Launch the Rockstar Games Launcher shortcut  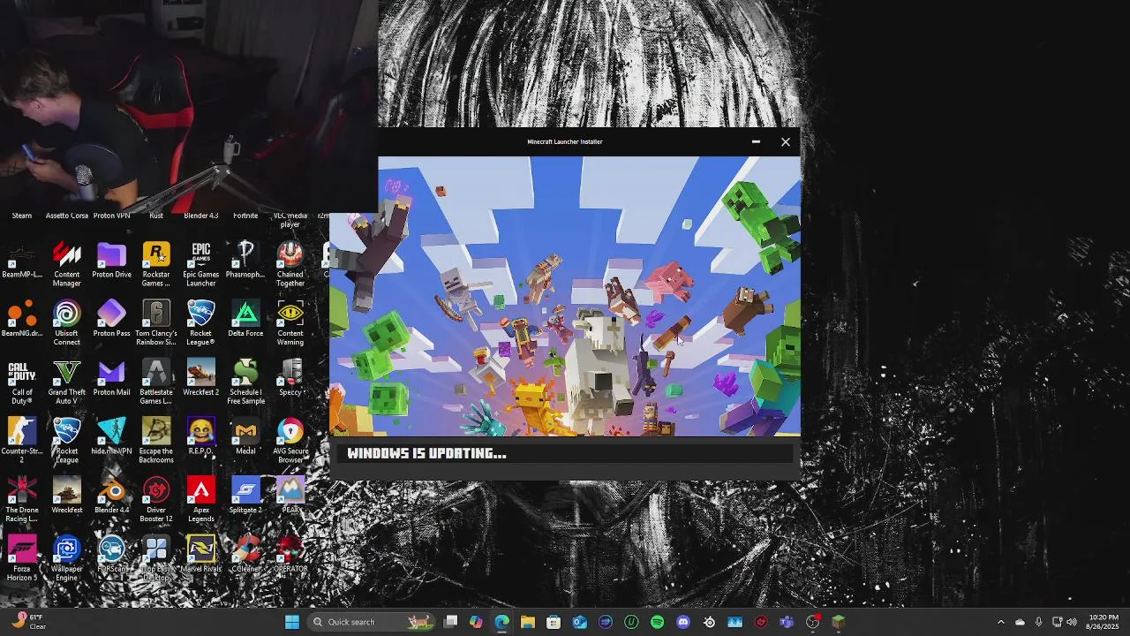156,264
